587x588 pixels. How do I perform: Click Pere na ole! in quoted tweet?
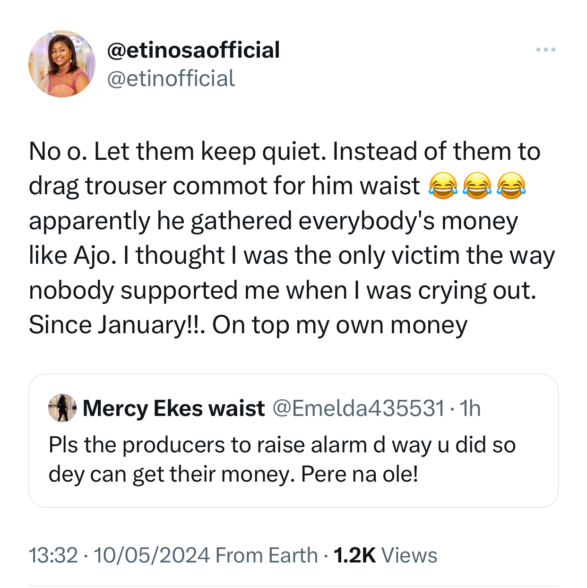click(x=359, y=474)
